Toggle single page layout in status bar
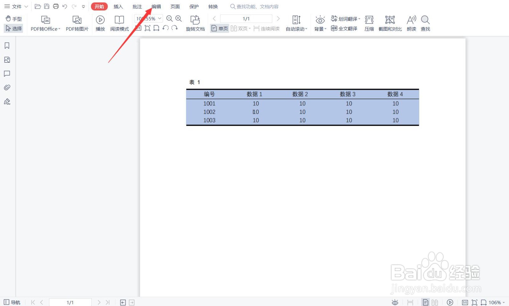The height and width of the screenshot is (306, 509). [x=426, y=302]
